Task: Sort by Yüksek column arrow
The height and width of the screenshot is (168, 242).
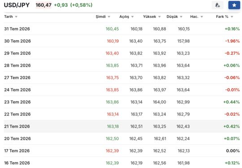Action: 160,17
